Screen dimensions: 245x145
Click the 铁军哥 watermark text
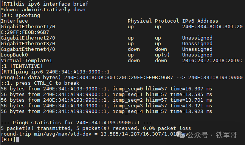(x=226, y=135)
